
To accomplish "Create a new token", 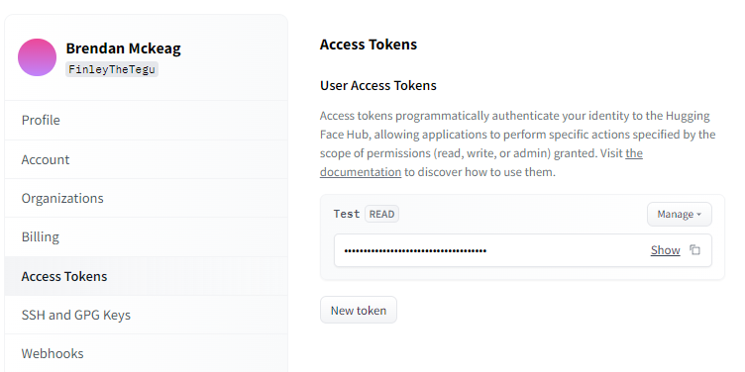I will click(359, 311).
